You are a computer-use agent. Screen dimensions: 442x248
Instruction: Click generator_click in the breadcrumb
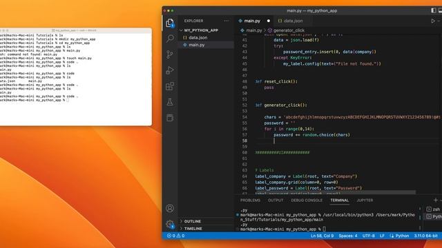point(289,30)
